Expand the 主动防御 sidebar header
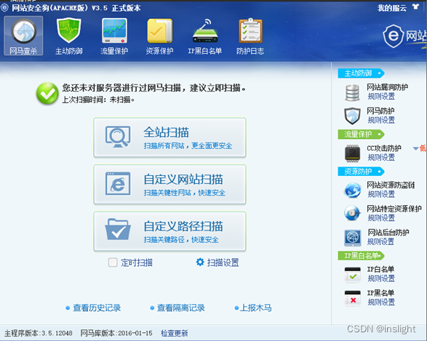 (361, 73)
